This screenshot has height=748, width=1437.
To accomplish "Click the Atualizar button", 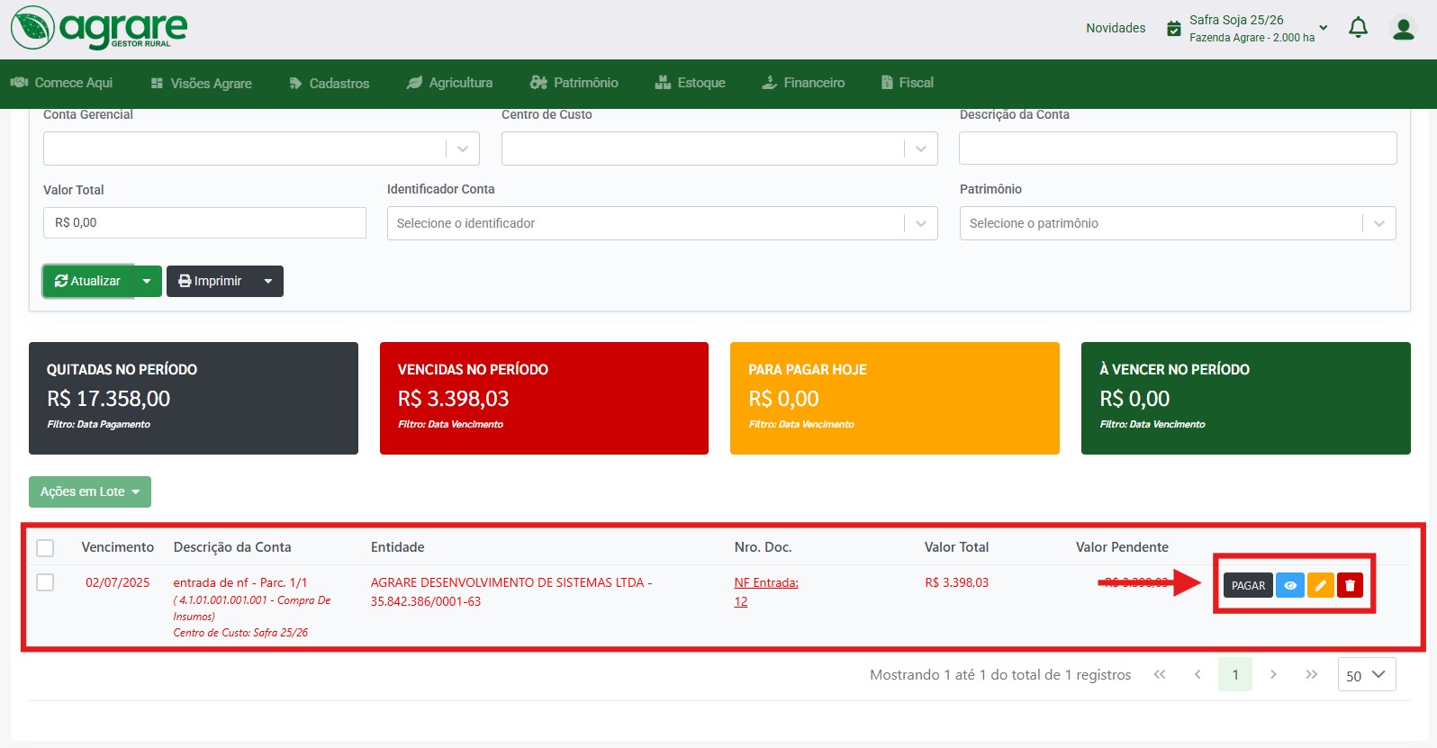I will coord(88,281).
